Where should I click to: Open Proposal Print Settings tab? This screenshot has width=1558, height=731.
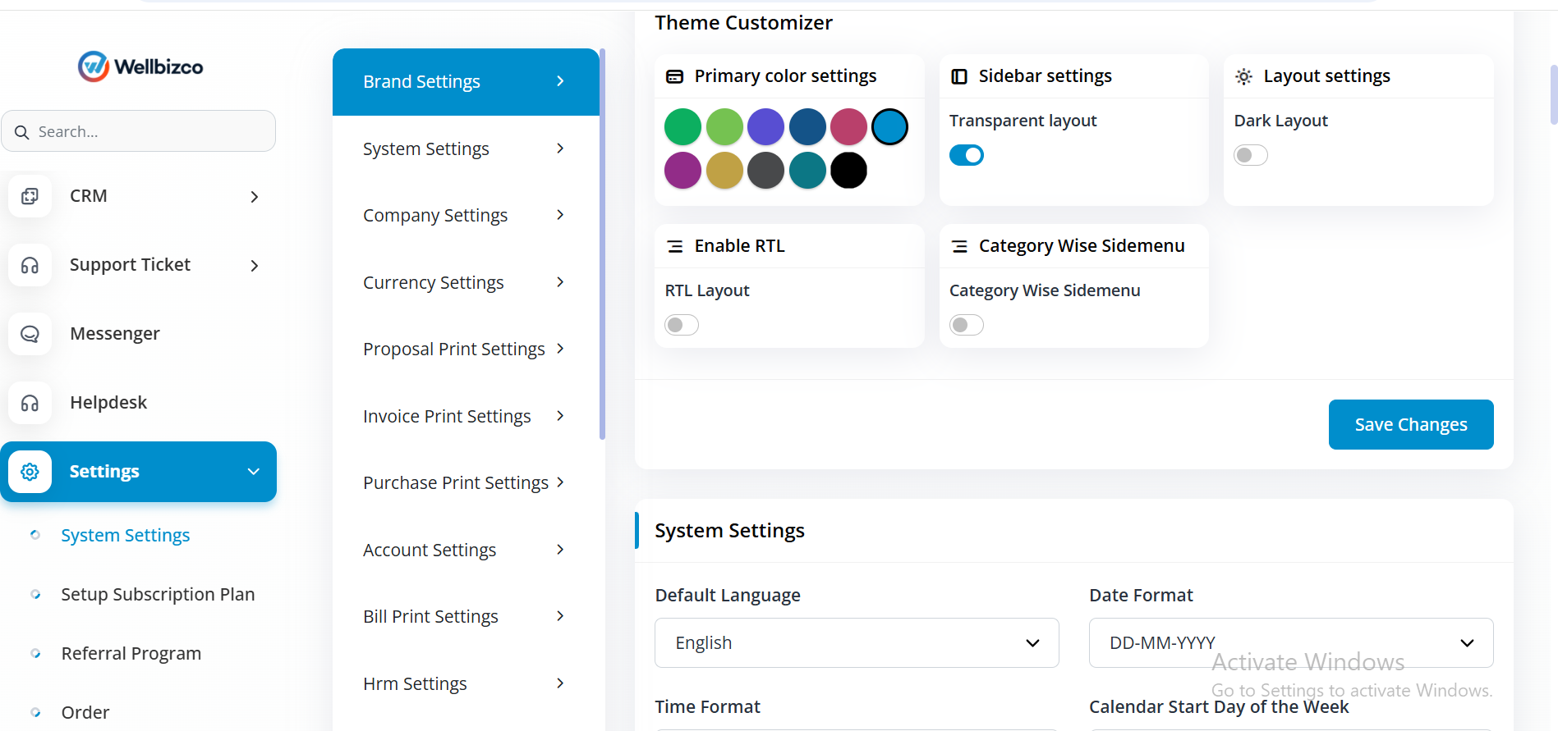coord(466,350)
